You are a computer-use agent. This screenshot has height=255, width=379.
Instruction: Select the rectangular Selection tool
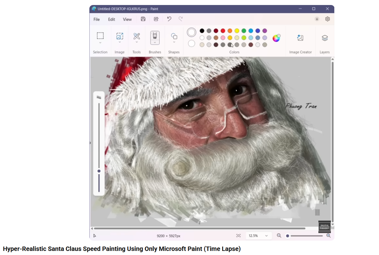[x=100, y=35]
